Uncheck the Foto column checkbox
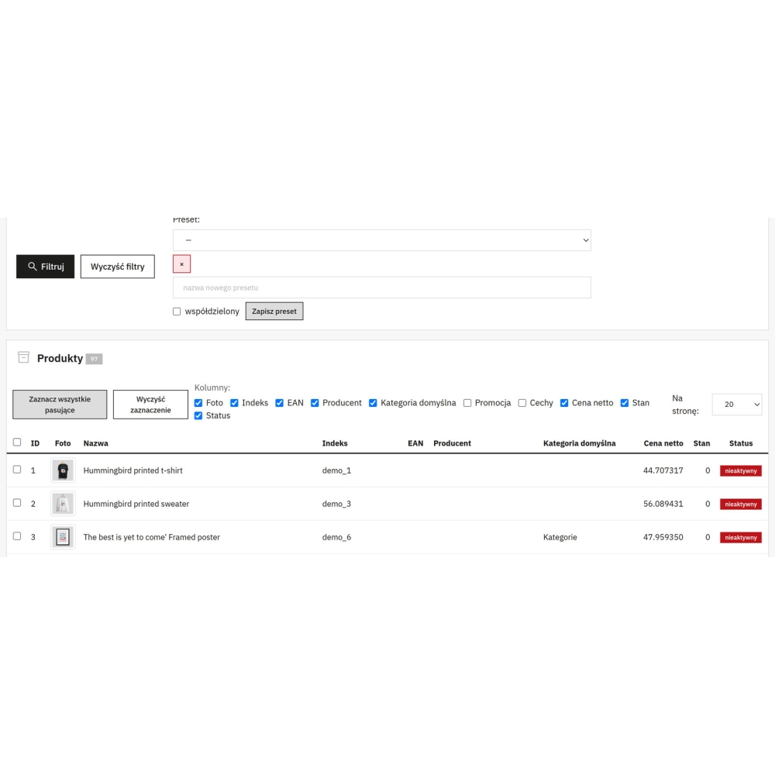This screenshot has height=775, width=775. (x=198, y=403)
